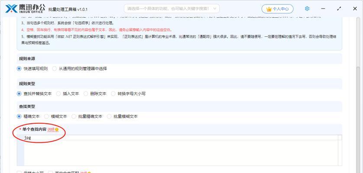Choose 批量精确文本 search type
The width and height of the screenshot is (363, 173).
(x=87, y=116)
